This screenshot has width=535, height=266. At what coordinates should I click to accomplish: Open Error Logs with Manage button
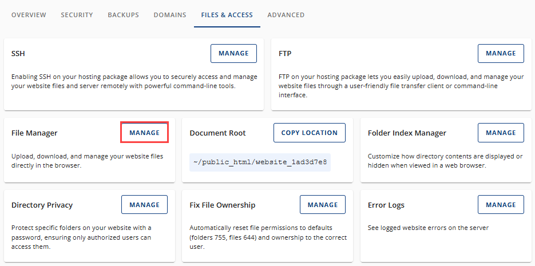[501, 205]
